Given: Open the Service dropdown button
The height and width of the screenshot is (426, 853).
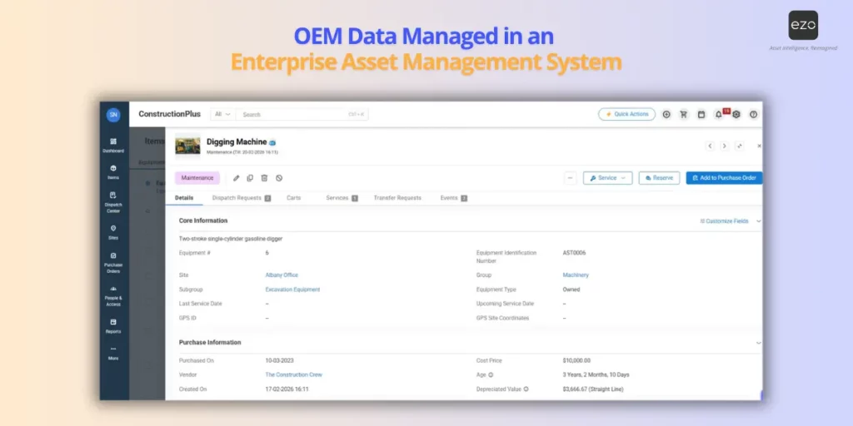Looking at the screenshot, I should (607, 178).
